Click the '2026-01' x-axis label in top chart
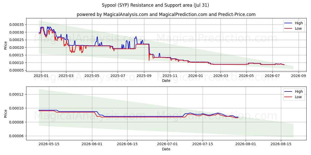The height and width of the screenshot is (155, 311). pyautogui.click(x=196, y=76)
